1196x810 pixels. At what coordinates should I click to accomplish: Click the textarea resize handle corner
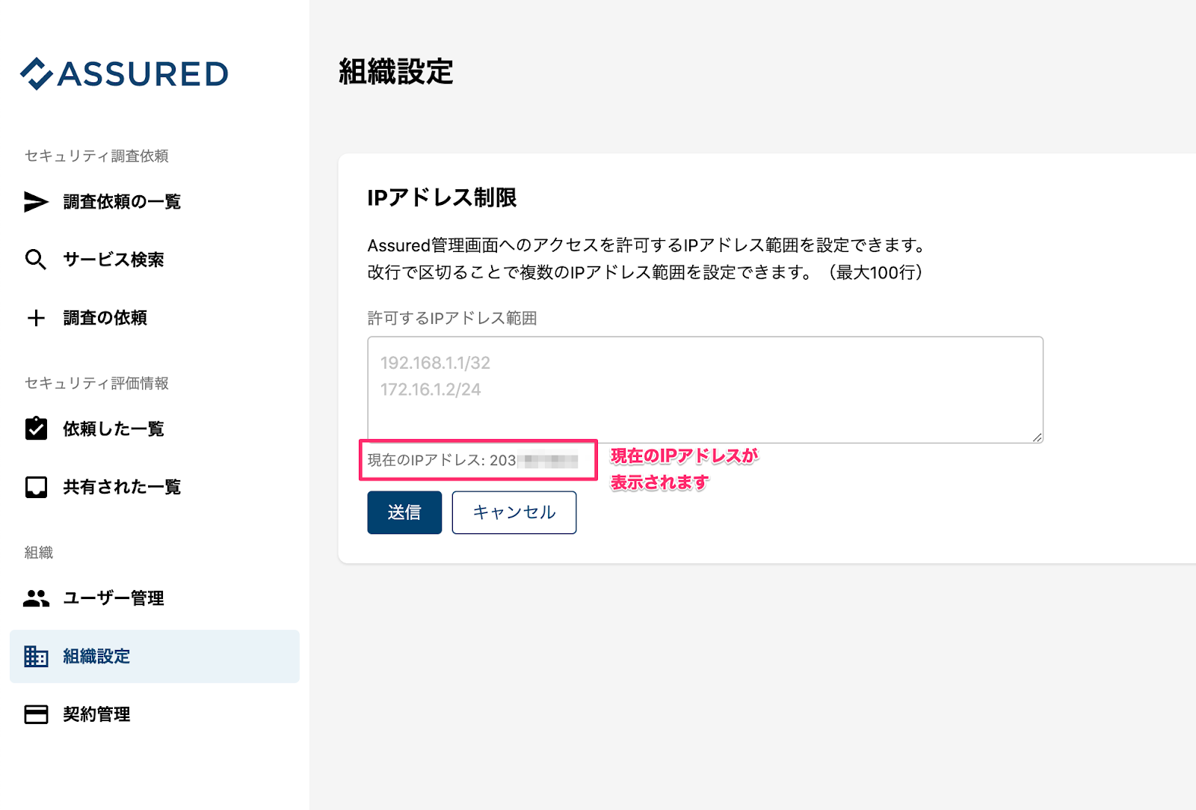pos(1038,438)
